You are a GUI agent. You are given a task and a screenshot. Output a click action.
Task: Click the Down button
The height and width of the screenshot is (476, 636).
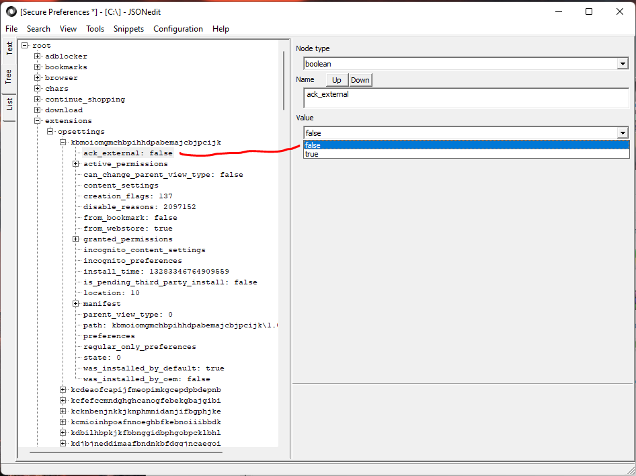(360, 80)
